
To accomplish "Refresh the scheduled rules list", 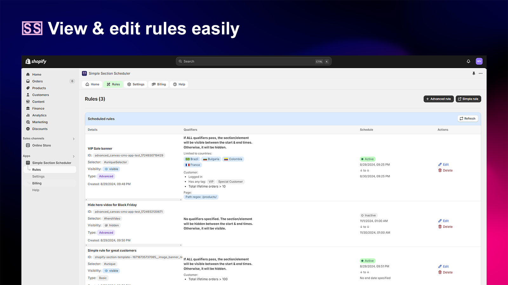I will pos(468,119).
